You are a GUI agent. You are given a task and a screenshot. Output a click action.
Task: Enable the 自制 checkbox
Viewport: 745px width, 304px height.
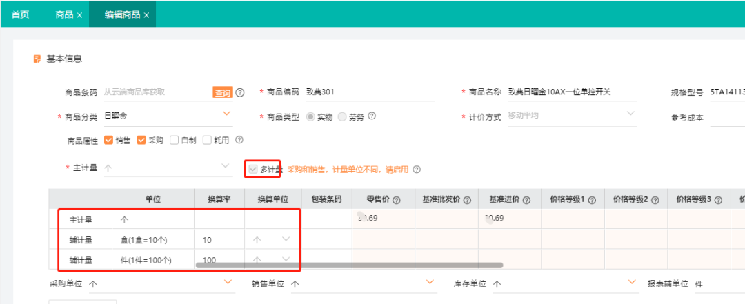click(x=175, y=140)
